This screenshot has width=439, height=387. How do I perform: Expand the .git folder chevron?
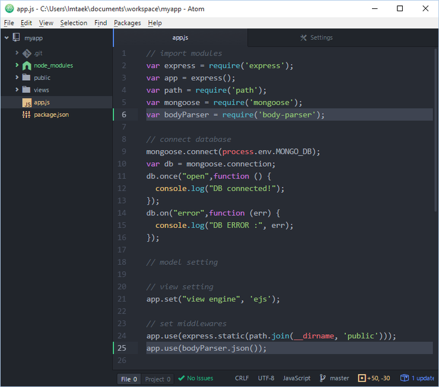pos(17,53)
